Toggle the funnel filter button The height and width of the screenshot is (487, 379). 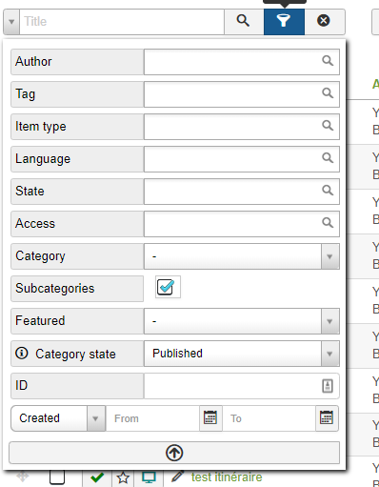point(284,22)
